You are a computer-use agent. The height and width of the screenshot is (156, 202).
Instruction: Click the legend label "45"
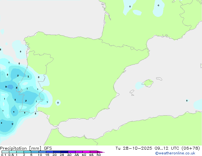(91, 155)
